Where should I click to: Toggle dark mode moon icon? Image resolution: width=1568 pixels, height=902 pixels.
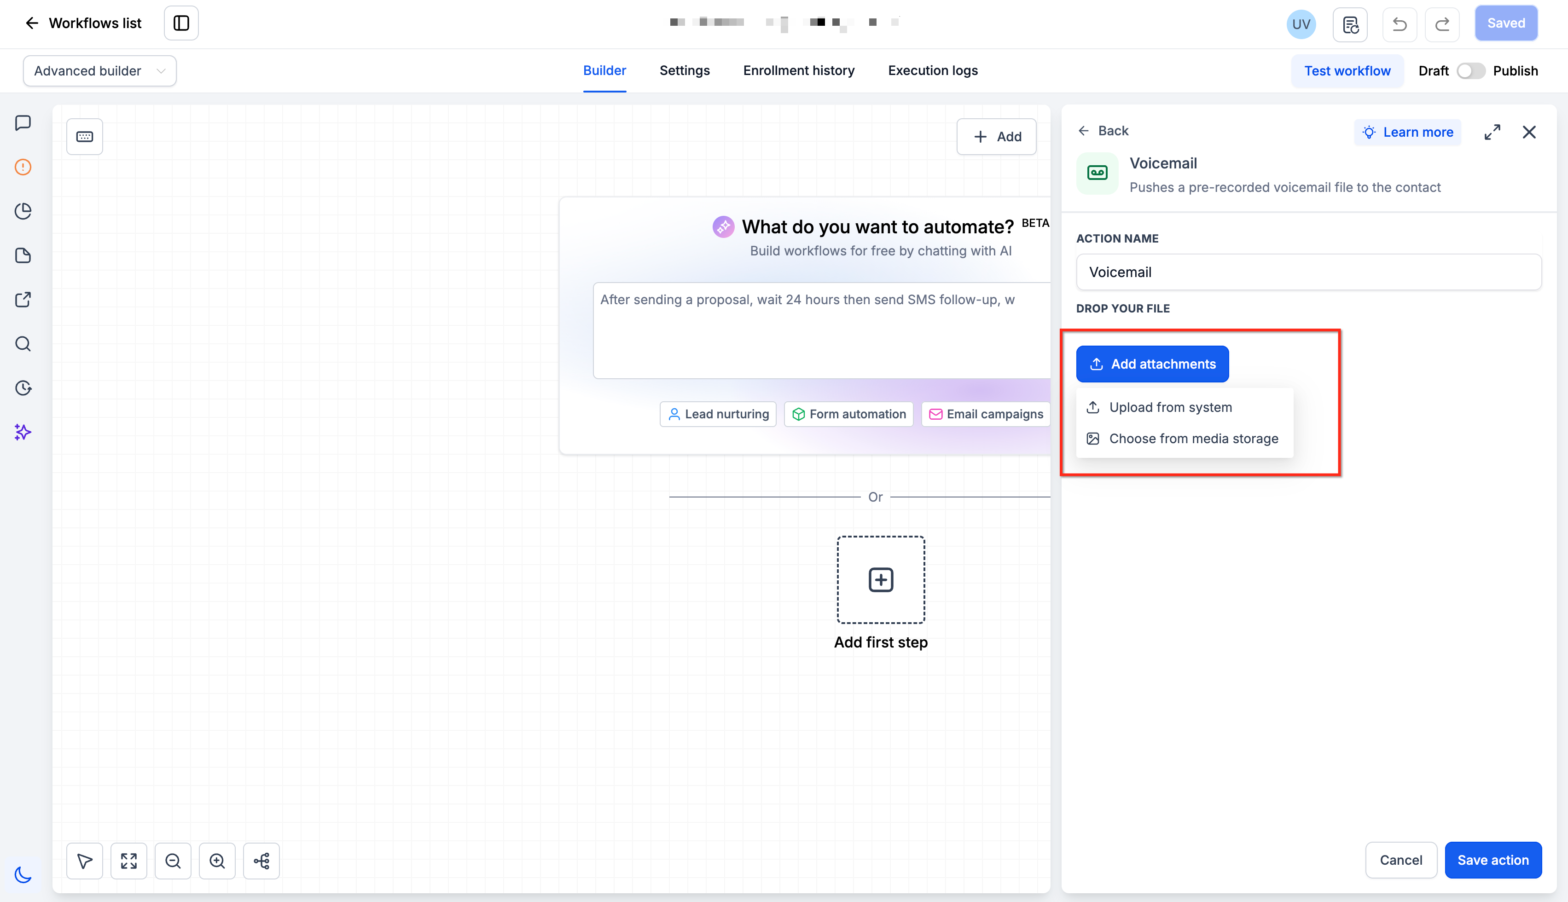pyautogui.click(x=23, y=874)
